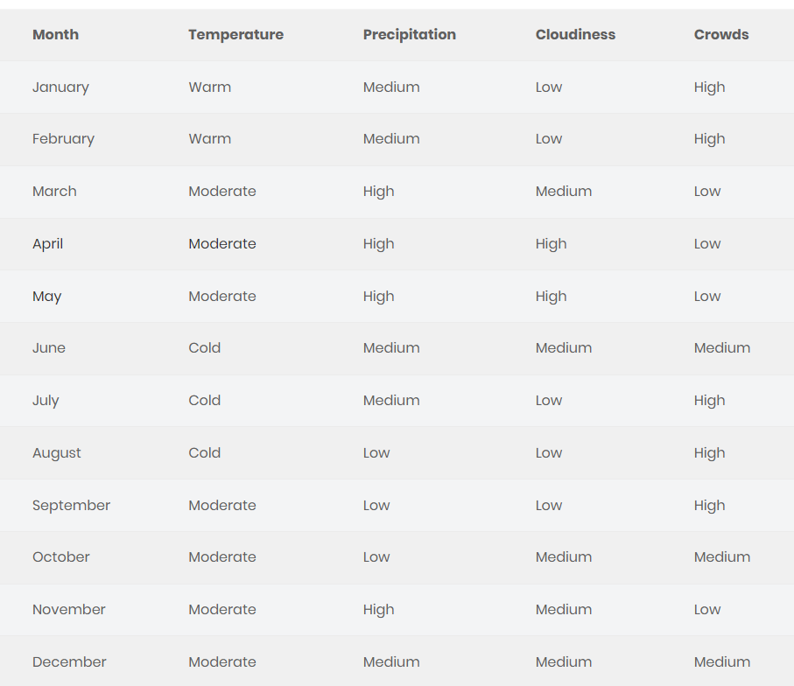Click October's Medium crowds value
The height and width of the screenshot is (686, 794).
(x=721, y=557)
